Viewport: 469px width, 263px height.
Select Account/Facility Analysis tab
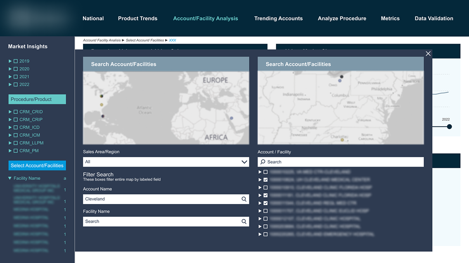pos(206,19)
